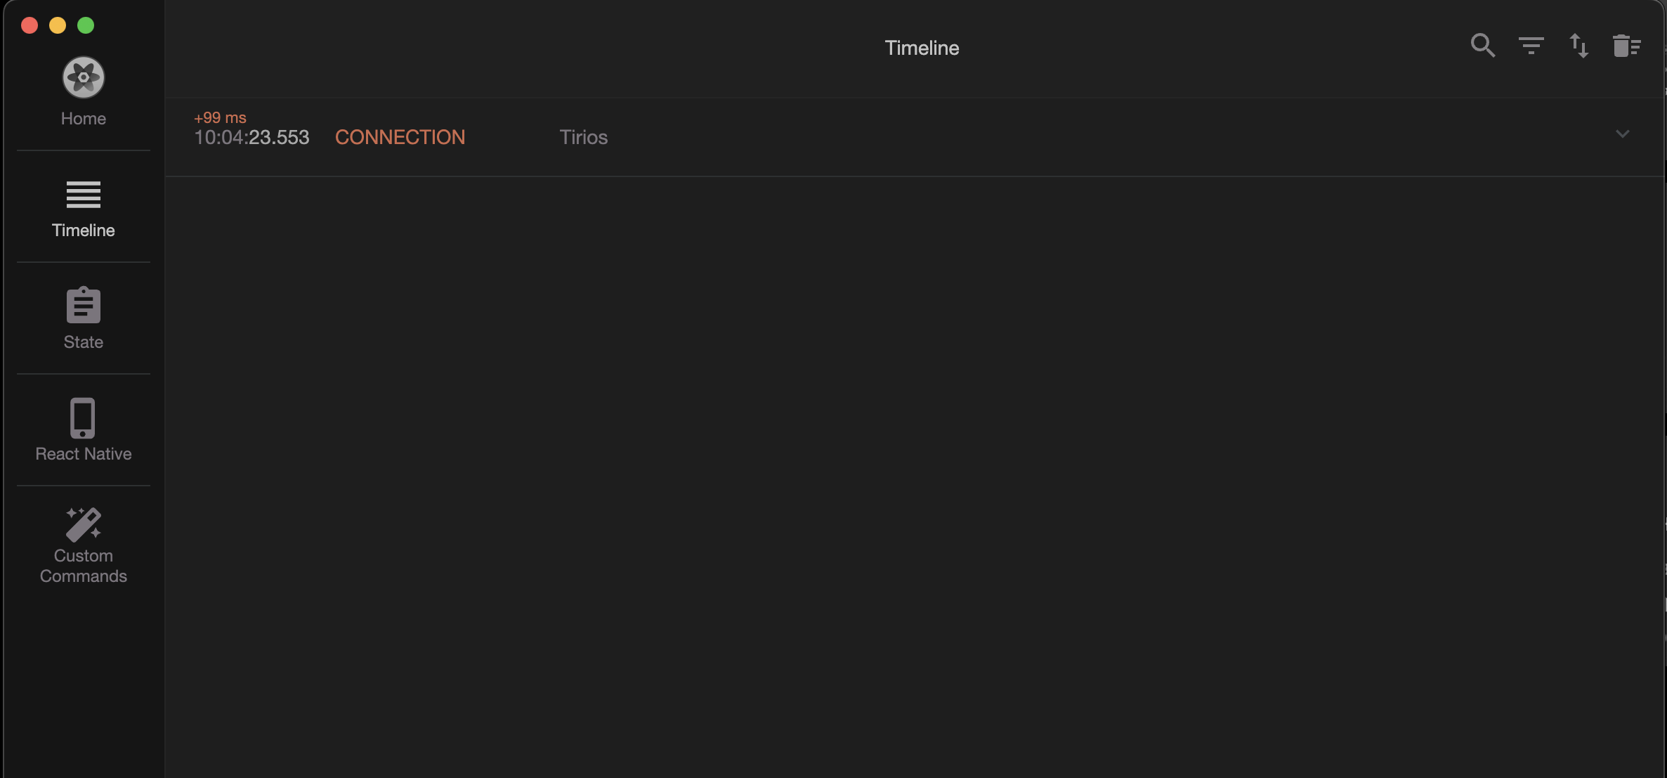
Task: Click the Custom Commands text label
Action: (83, 566)
